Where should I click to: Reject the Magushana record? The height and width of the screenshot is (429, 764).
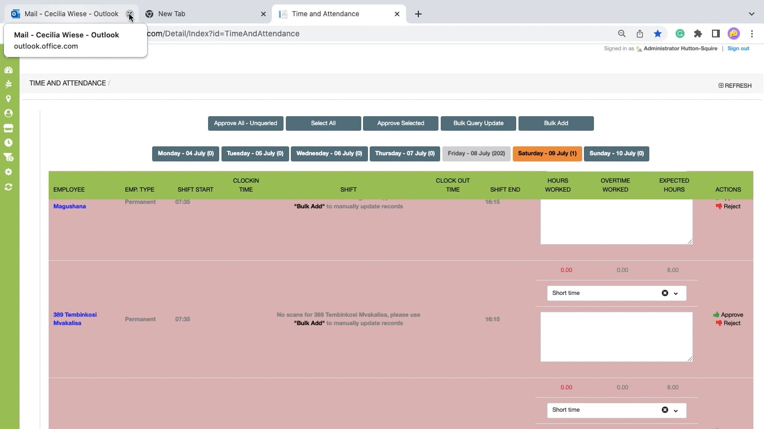coord(728,206)
